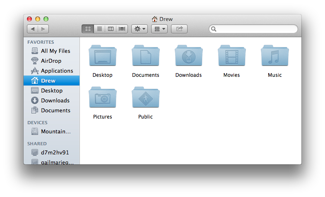The width and height of the screenshot is (325, 197).
Task: Click the Music folder name label
Action: pyautogui.click(x=275, y=75)
